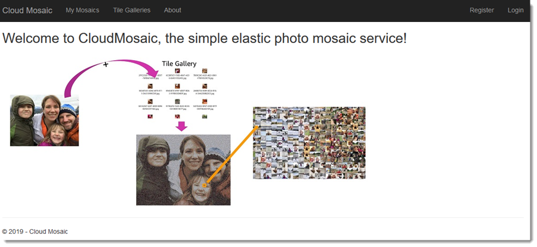This screenshot has width=537, height=247.
Task: Click the Login link
Action: (516, 10)
